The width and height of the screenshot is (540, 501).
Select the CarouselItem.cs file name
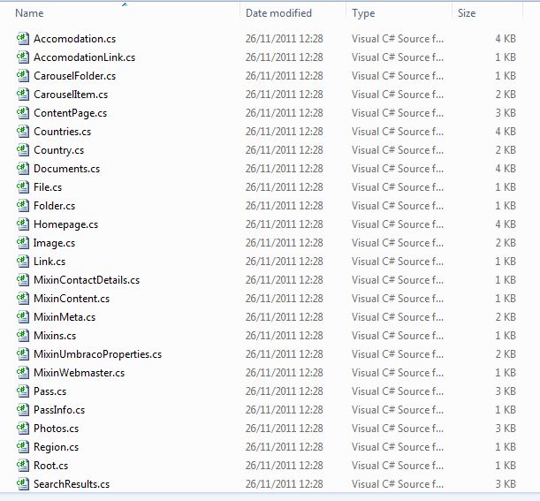[71, 95]
